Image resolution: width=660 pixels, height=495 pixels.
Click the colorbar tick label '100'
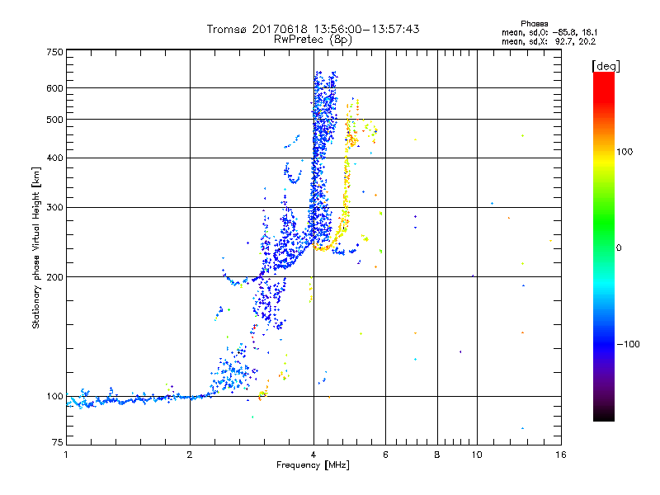point(625,152)
